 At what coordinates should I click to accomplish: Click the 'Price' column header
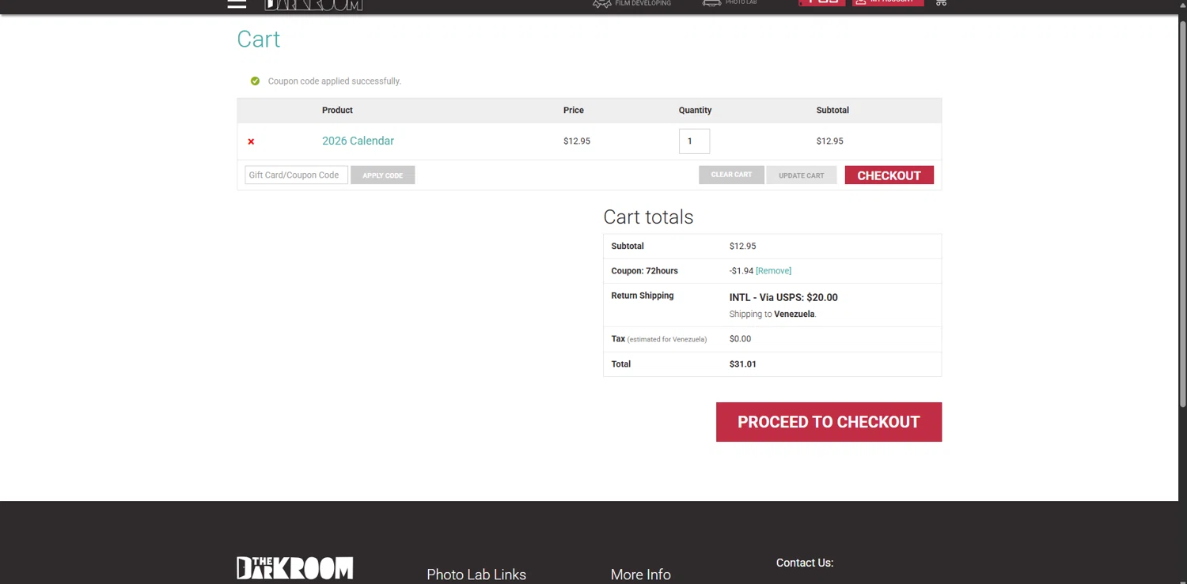[574, 111]
